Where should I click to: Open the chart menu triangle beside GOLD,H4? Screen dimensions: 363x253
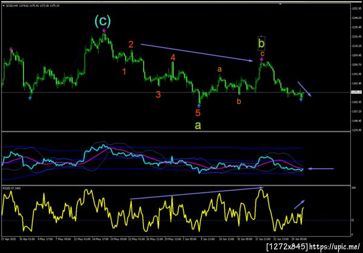(2, 5)
